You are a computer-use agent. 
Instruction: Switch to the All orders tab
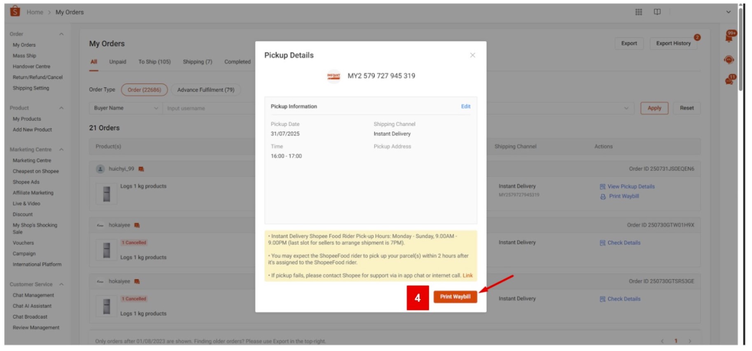click(94, 62)
